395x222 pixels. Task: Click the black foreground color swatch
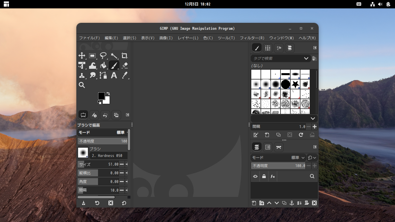(101, 96)
